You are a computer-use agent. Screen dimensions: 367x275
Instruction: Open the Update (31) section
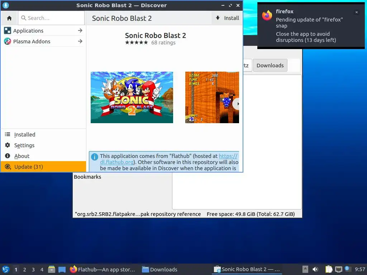43,167
